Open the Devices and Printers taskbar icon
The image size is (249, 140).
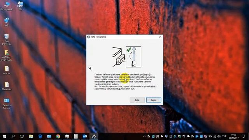coord(67,136)
